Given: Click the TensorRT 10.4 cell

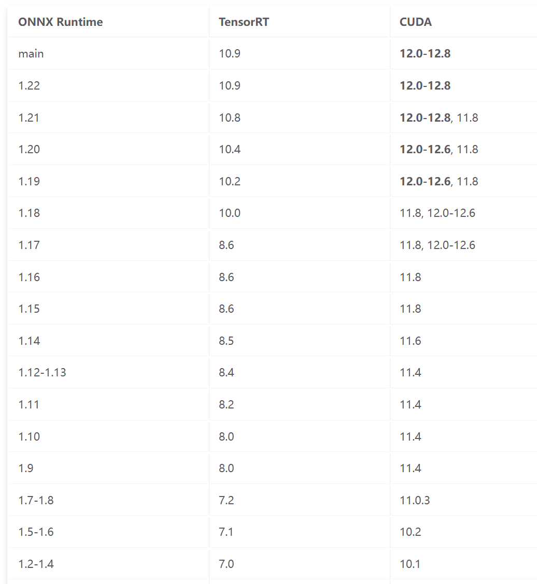Looking at the screenshot, I should (x=230, y=149).
